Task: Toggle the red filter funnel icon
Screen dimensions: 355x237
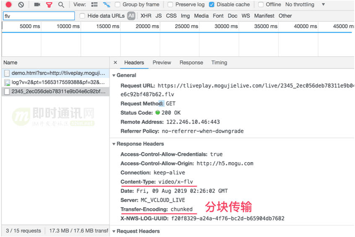Action: tap(49, 5)
